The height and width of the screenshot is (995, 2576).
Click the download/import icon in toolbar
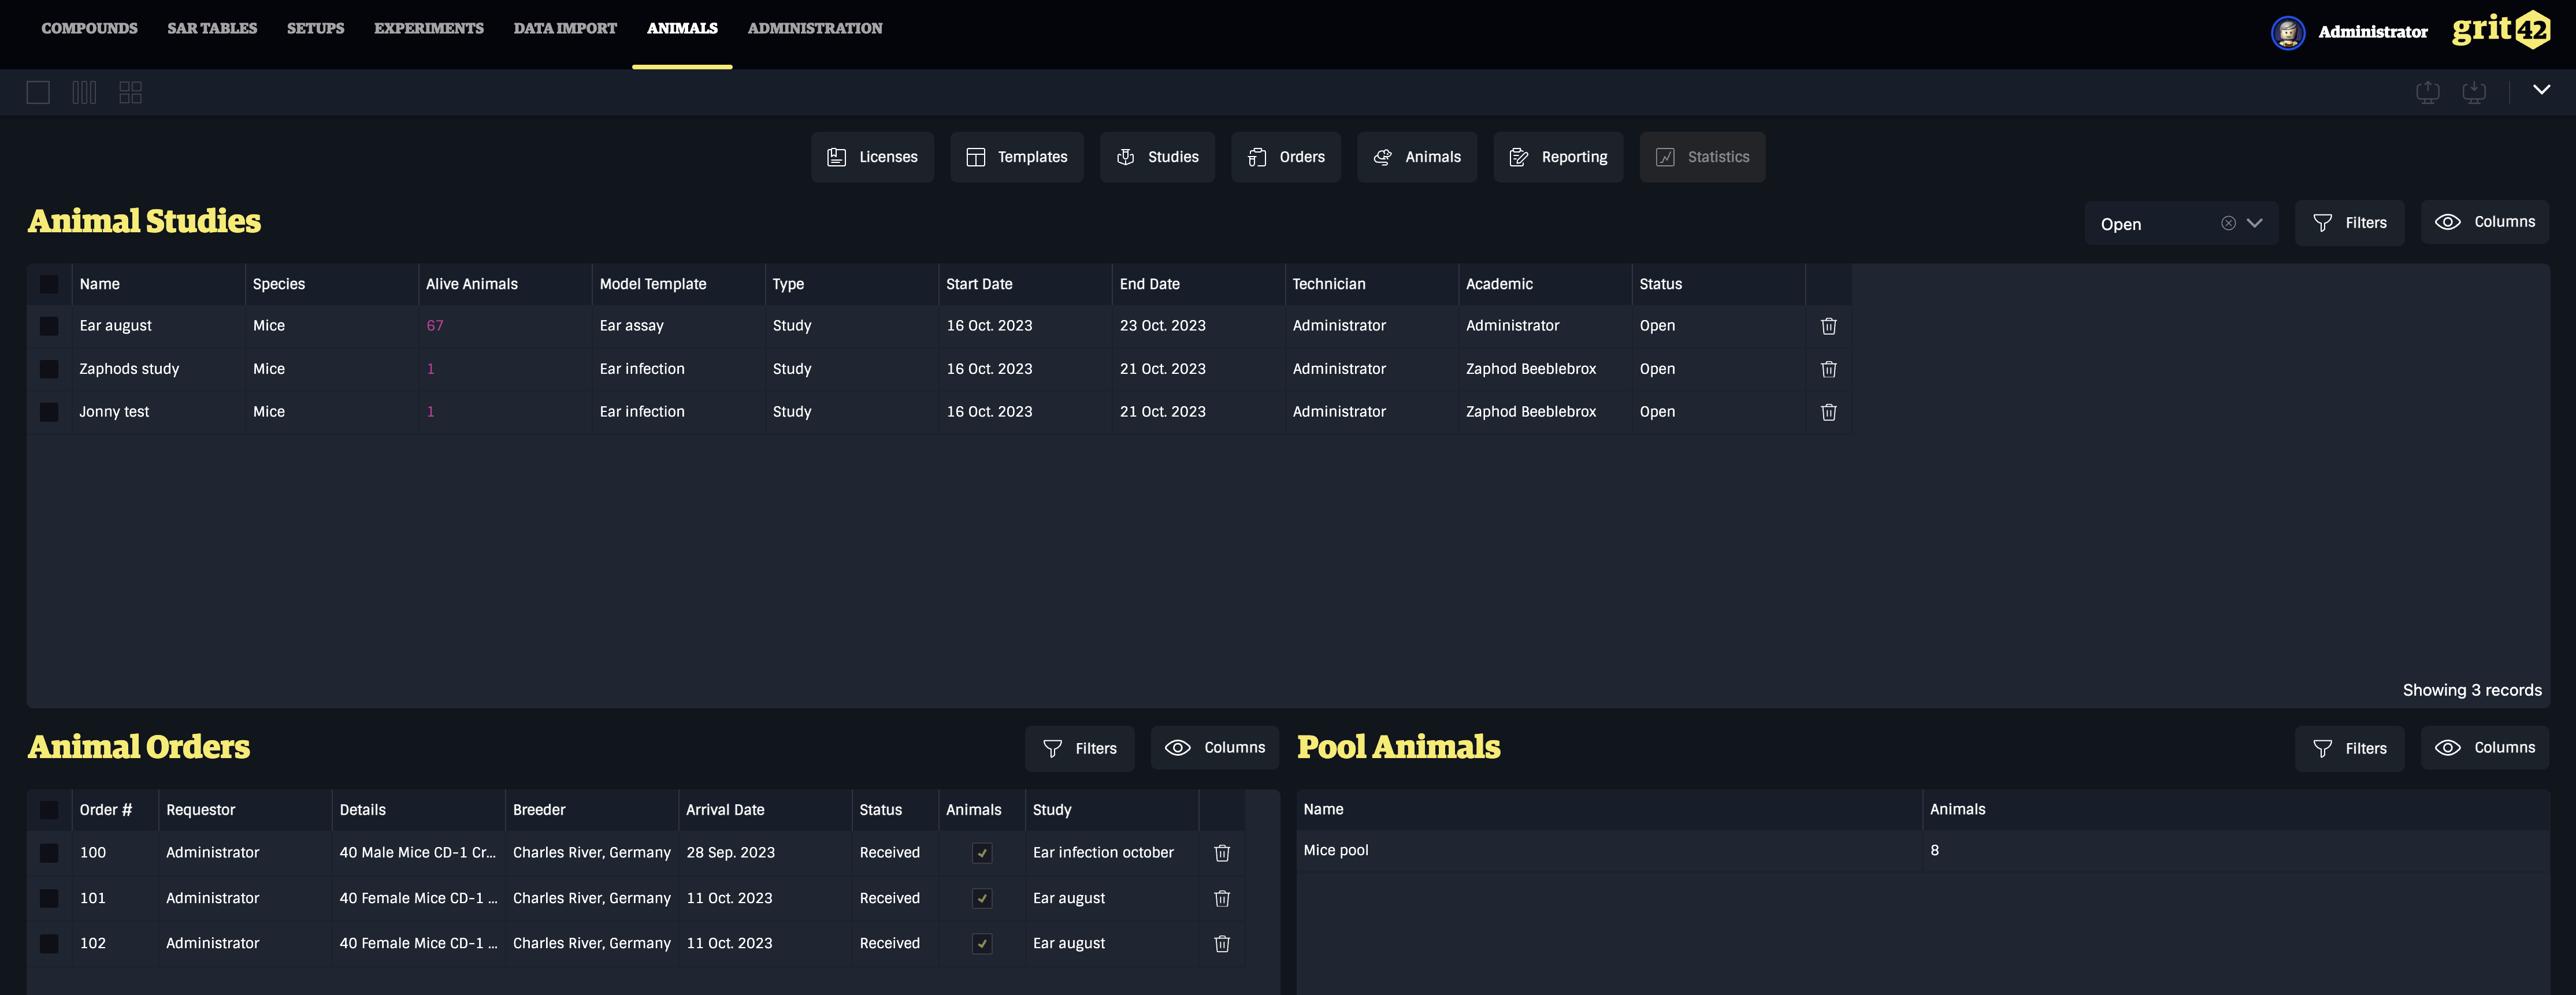coord(2473,92)
